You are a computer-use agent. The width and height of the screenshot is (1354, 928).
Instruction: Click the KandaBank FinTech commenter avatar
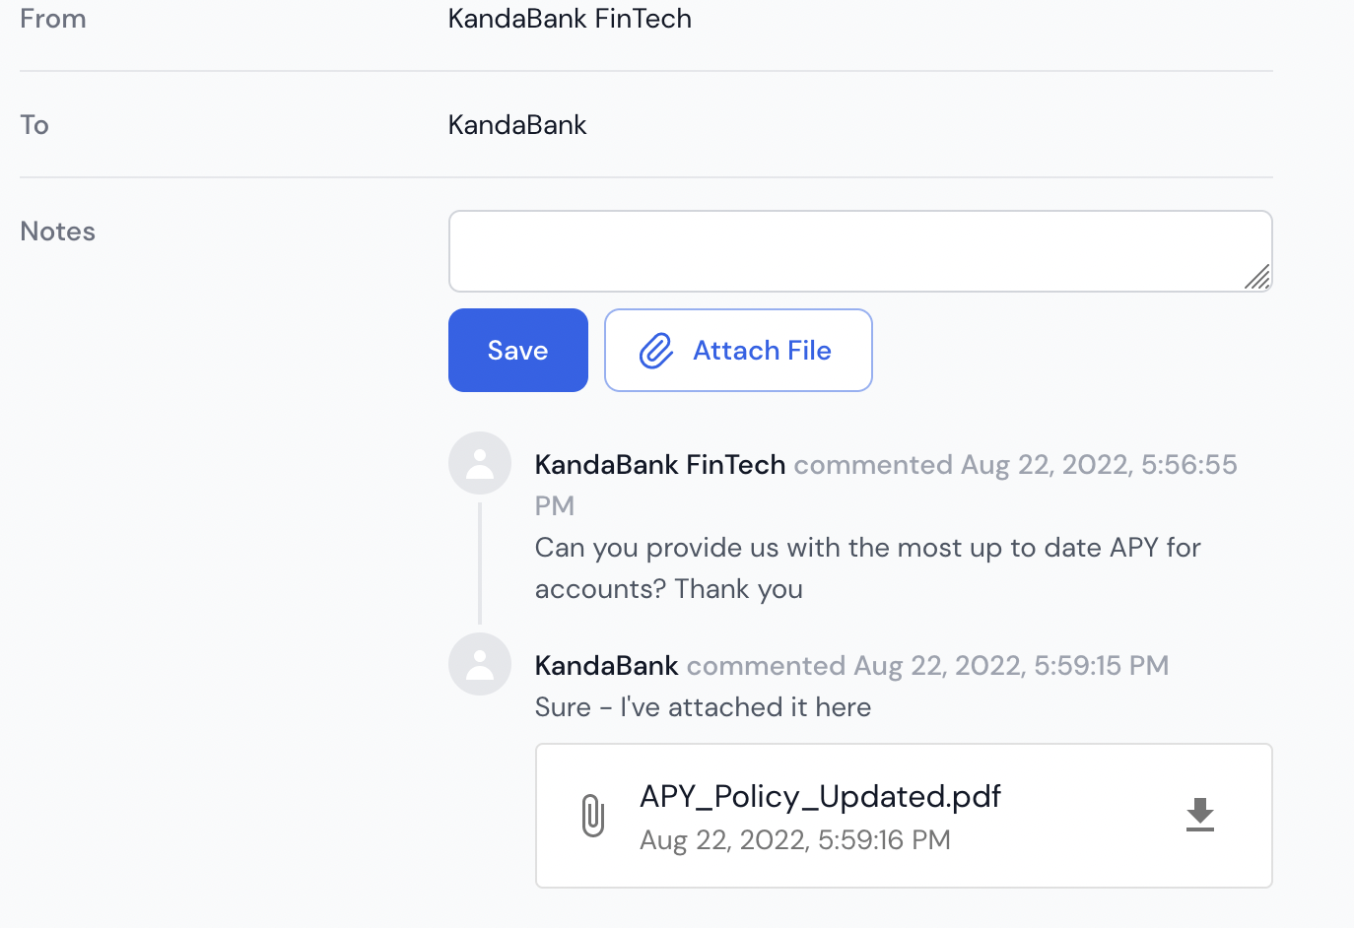[480, 463]
